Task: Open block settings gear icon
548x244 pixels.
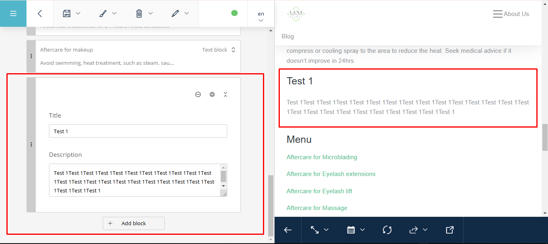Action: (212, 94)
